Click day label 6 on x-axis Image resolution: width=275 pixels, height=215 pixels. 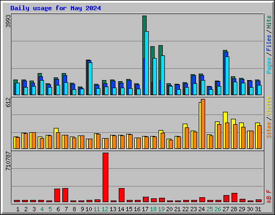pyautogui.click(x=58, y=209)
